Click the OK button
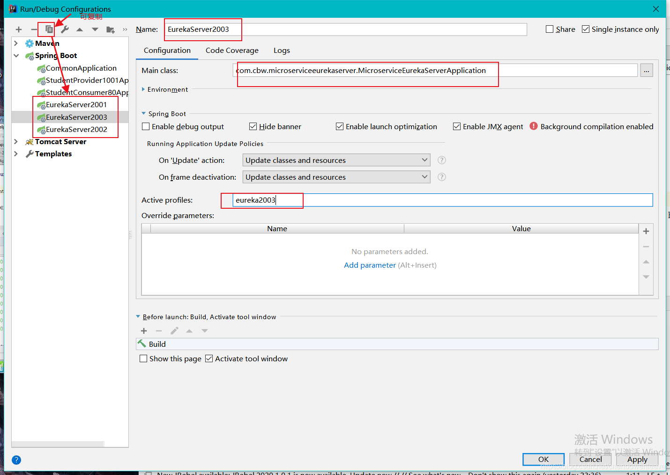This screenshot has height=475, width=670. tap(543, 460)
